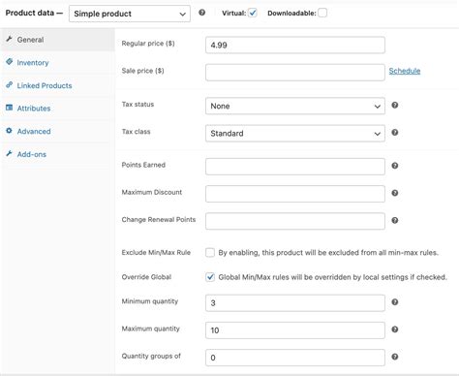Click the Change Renewal Points field
Viewport: 459px width, 376px height.
click(x=295, y=221)
